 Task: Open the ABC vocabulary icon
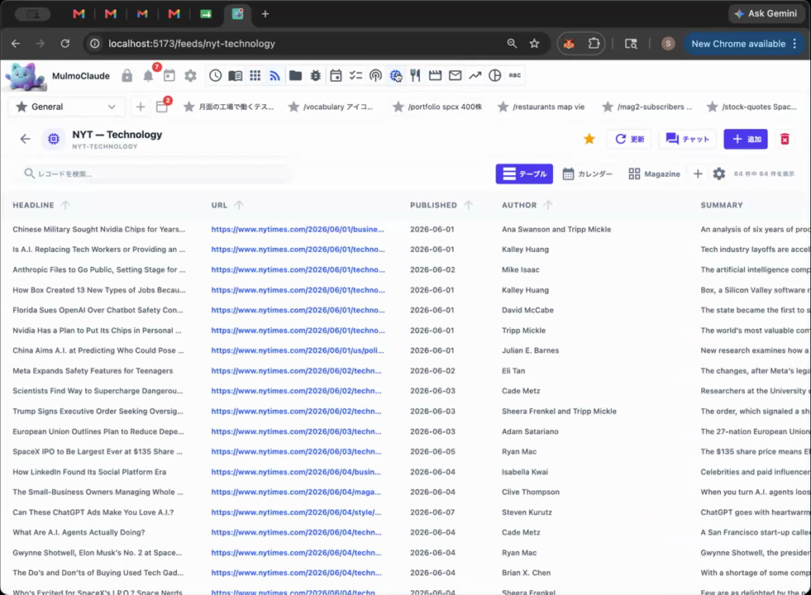coord(515,75)
